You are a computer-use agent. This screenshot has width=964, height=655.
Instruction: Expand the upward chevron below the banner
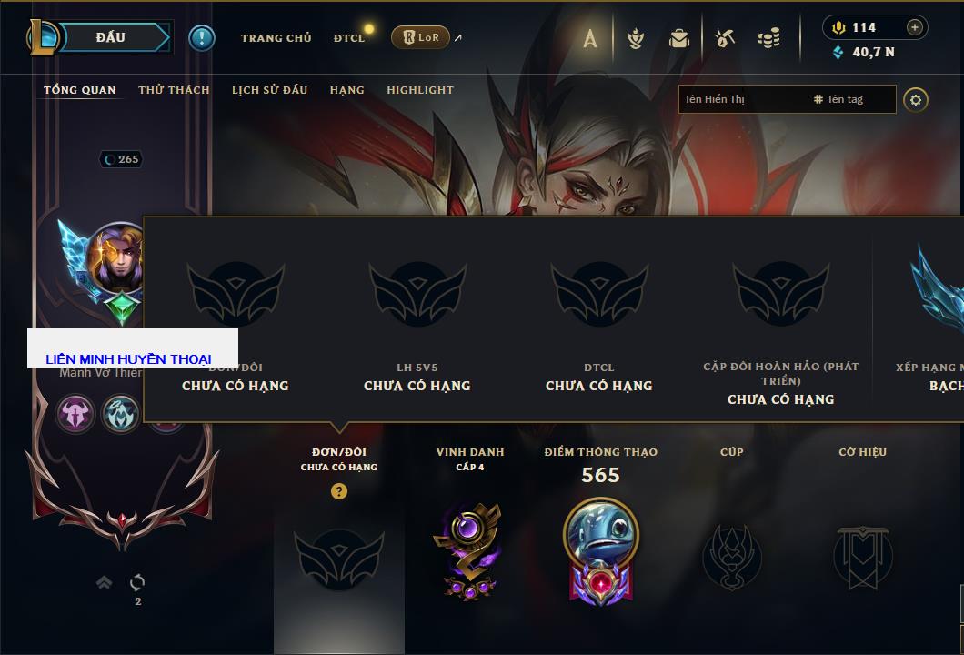click(104, 582)
